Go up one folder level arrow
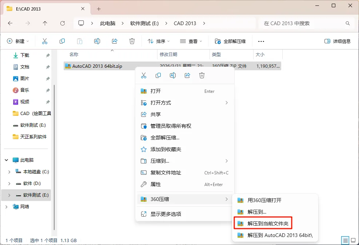 pos(45,23)
